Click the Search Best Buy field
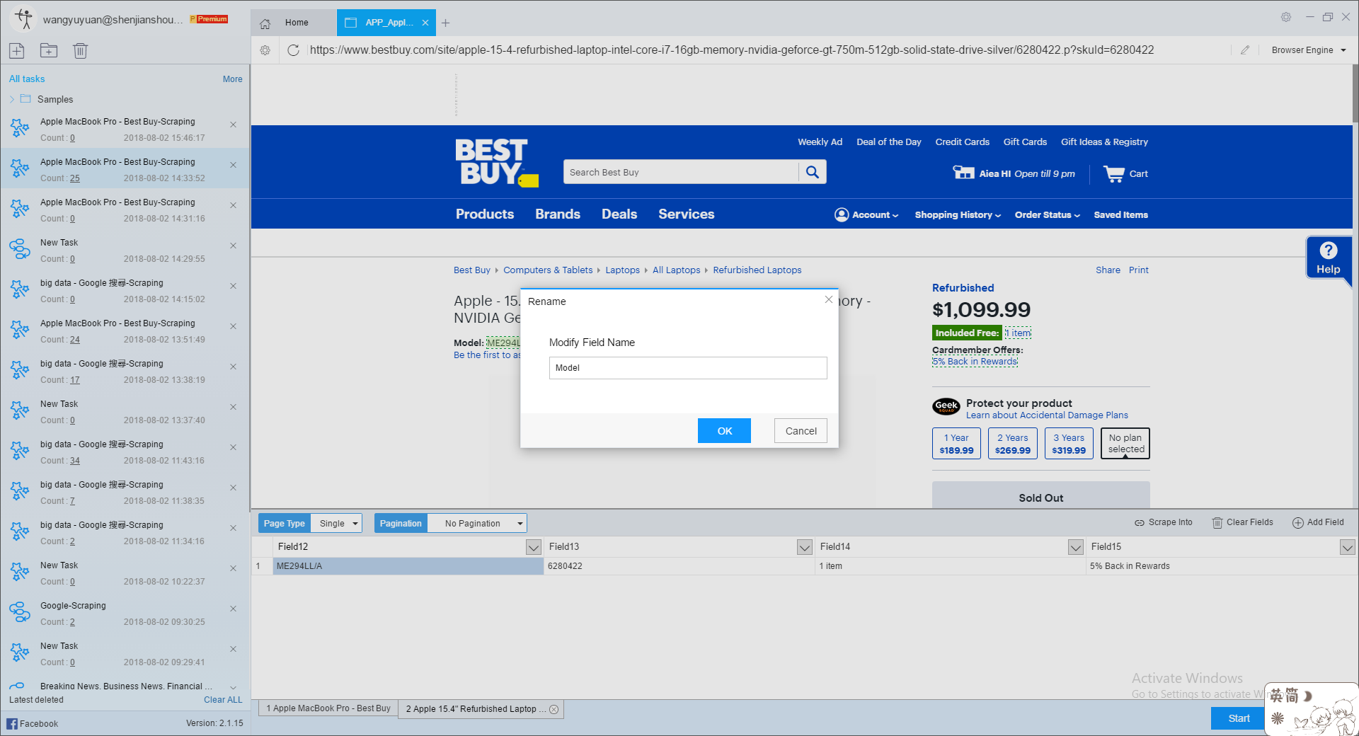 click(x=681, y=172)
